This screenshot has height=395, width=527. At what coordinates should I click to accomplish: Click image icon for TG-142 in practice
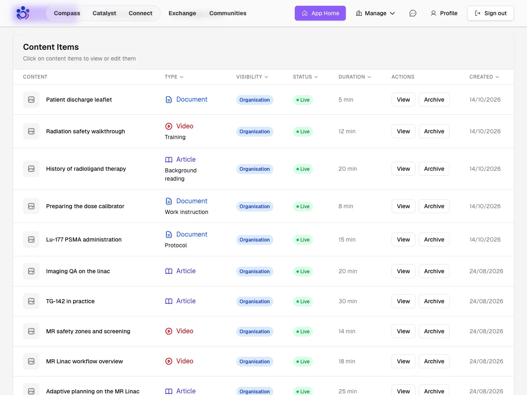(31, 301)
